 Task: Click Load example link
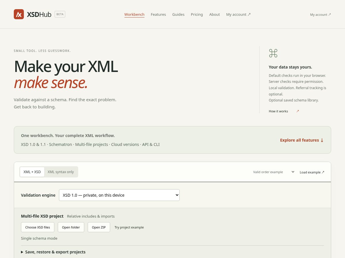[x=312, y=172]
